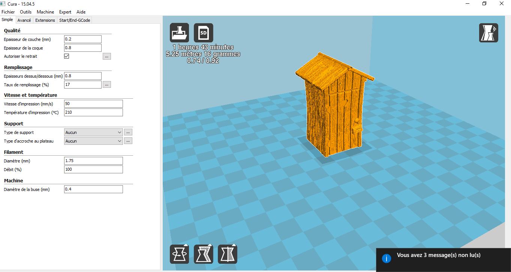Screen dimensions: 511x272
Task: Click the Load model file icon
Action: tap(180, 33)
